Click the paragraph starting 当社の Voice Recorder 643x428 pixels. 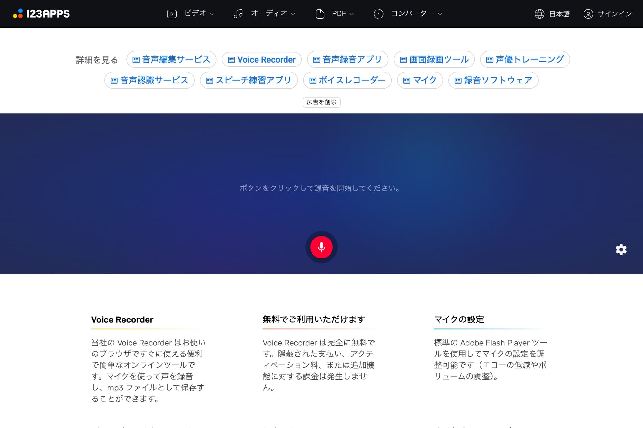(x=149, y=371)
